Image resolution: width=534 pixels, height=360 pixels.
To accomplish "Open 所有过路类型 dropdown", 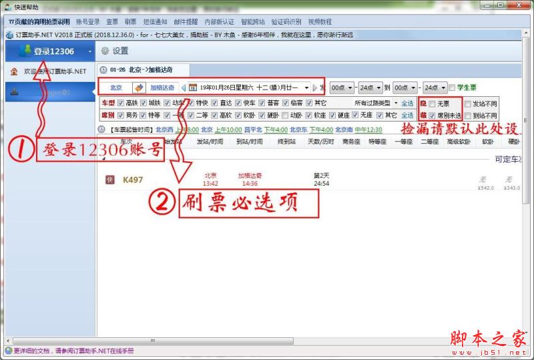I will click(376, 103).
